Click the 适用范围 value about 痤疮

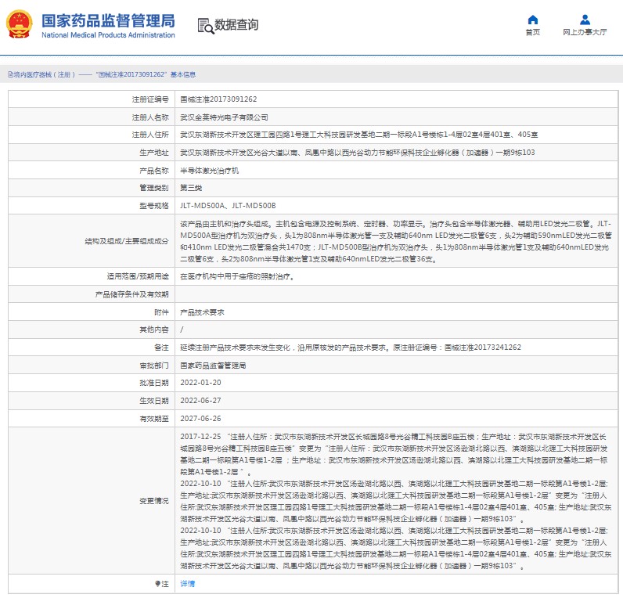click(x=238, y=276)
